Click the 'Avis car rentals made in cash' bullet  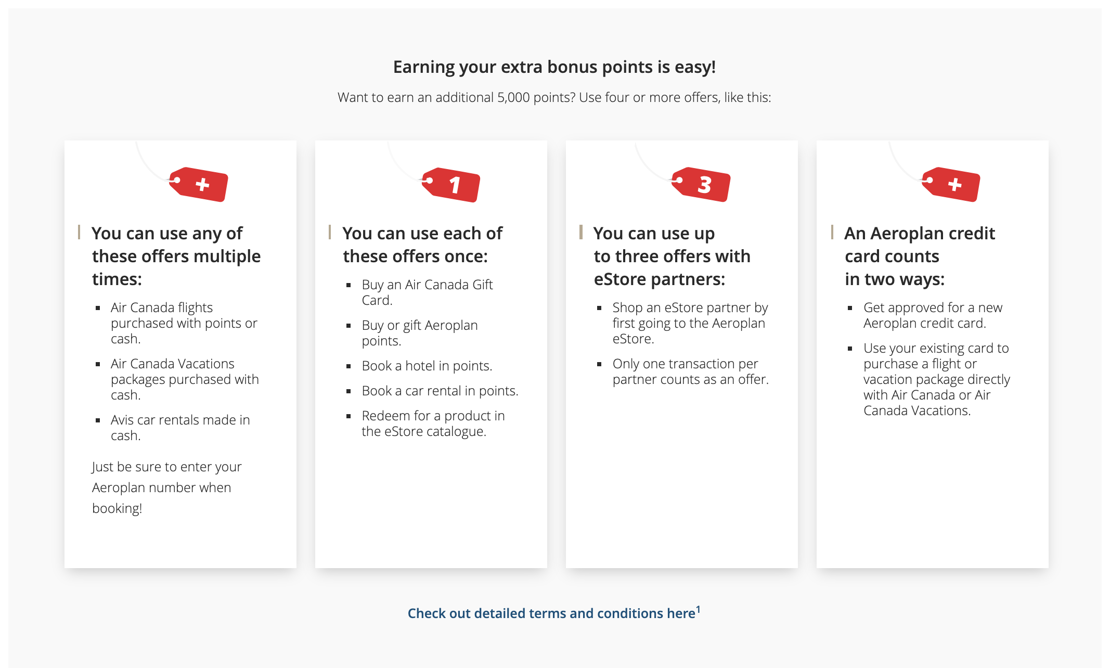[x=180, y=428]
